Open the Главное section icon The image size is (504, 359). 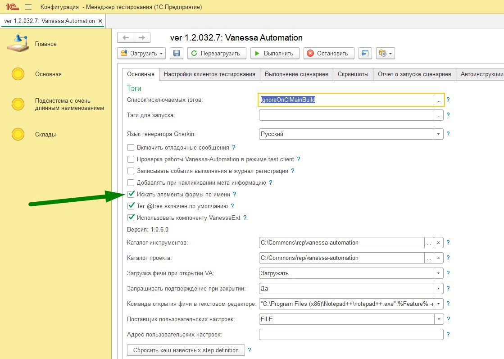coord(18,43)
